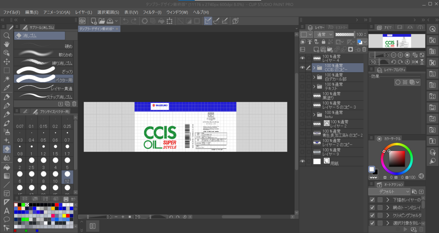This screenshot has width=439, height=233.
Task: Expand the 白デカール部 layer folder
Action: tap(314, 77)
